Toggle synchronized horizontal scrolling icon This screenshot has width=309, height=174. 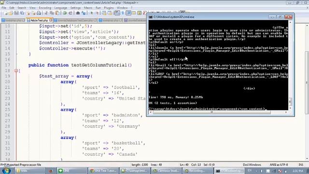tap(110, 13)
